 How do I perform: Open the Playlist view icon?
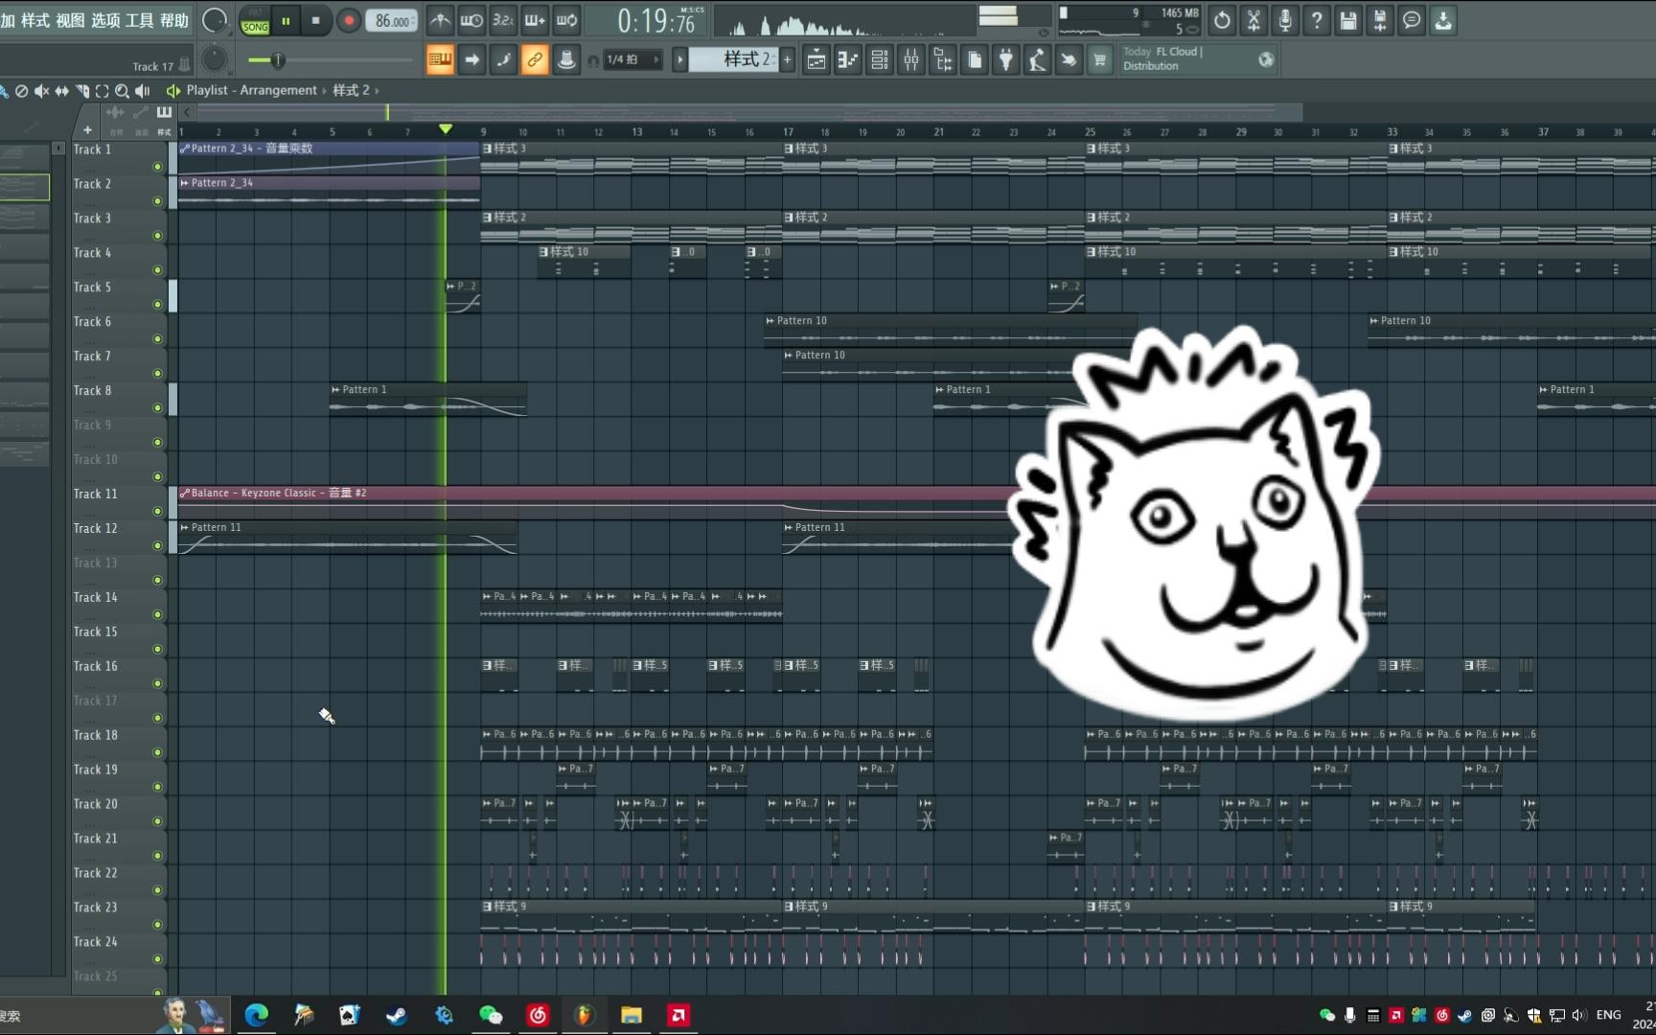(816, 60)
